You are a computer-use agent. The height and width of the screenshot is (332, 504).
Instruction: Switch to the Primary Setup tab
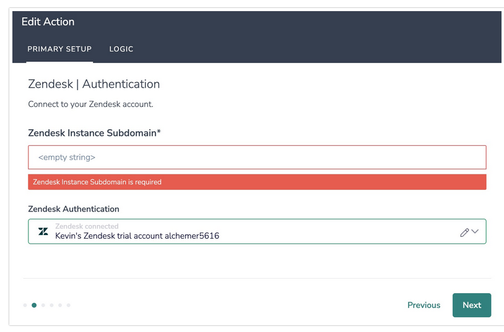click(59, 49)
